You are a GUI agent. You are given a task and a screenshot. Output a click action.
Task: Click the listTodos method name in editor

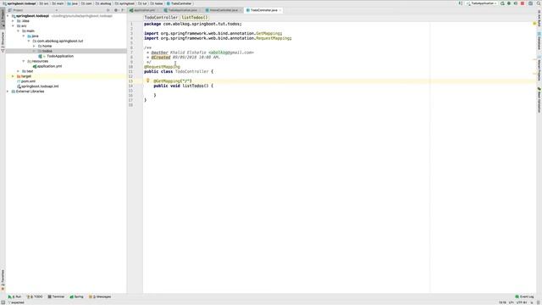193,86
